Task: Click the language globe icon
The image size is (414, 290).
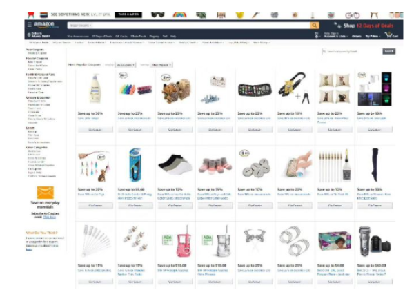Action: coord(317,35)
